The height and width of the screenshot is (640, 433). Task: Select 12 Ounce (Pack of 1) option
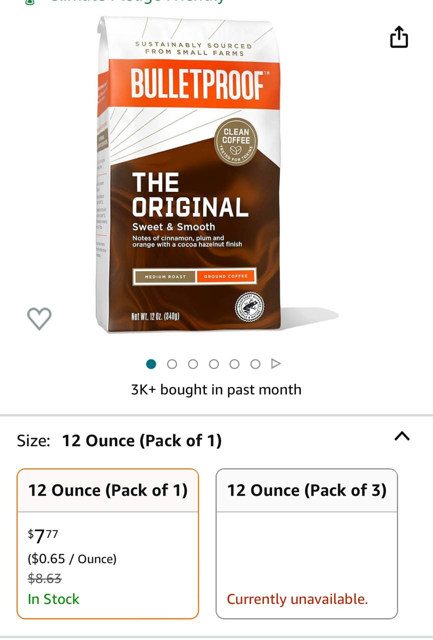[x=108, y=544]
